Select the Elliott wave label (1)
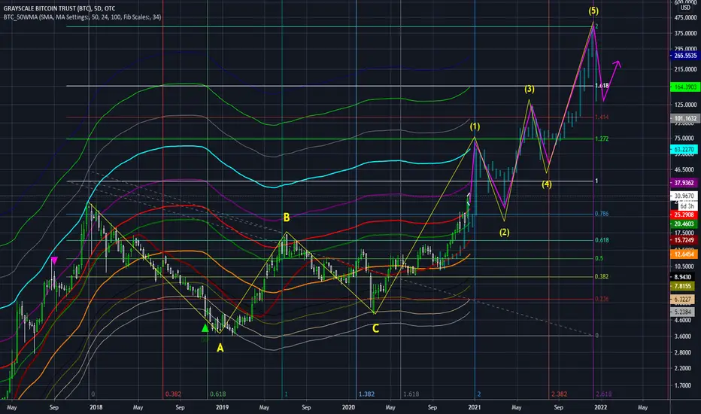The height and width of the screenshot is (414, 701). click(475, 126)
